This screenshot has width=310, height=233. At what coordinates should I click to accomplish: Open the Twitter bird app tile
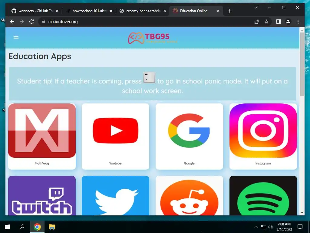115,196
